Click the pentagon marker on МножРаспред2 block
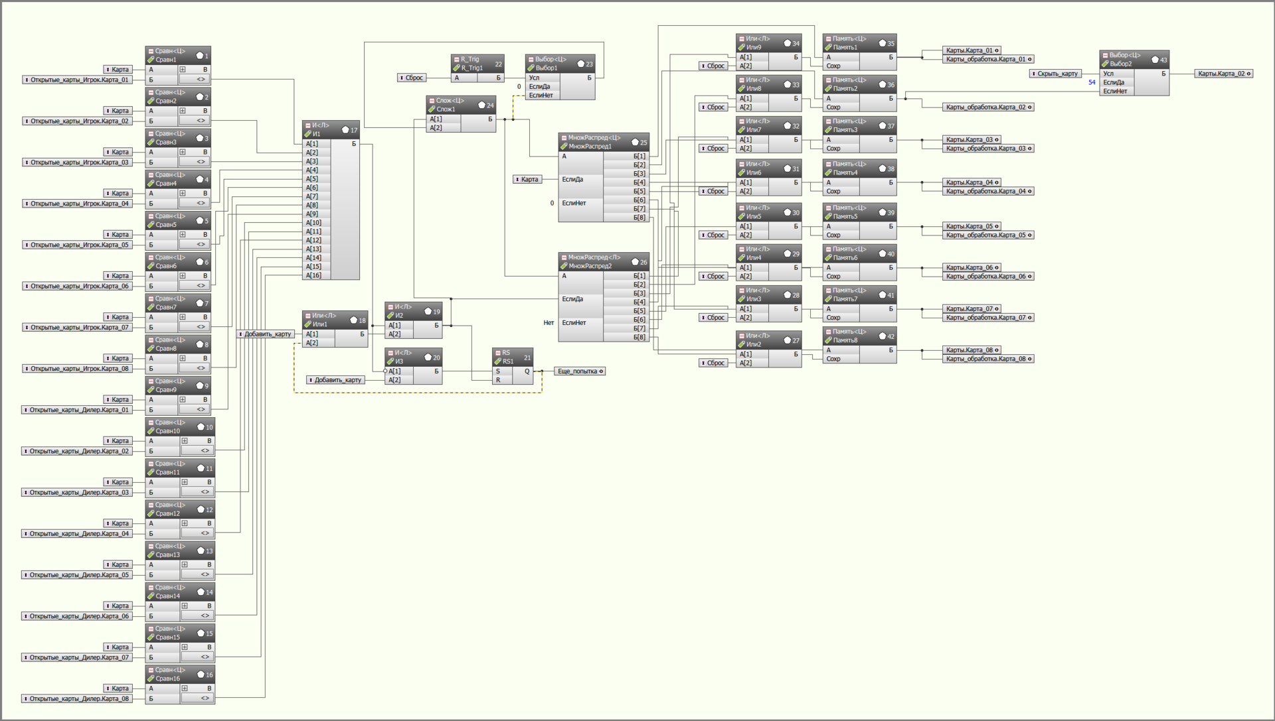Screen dimensions: 1275x721 [635, 262]
